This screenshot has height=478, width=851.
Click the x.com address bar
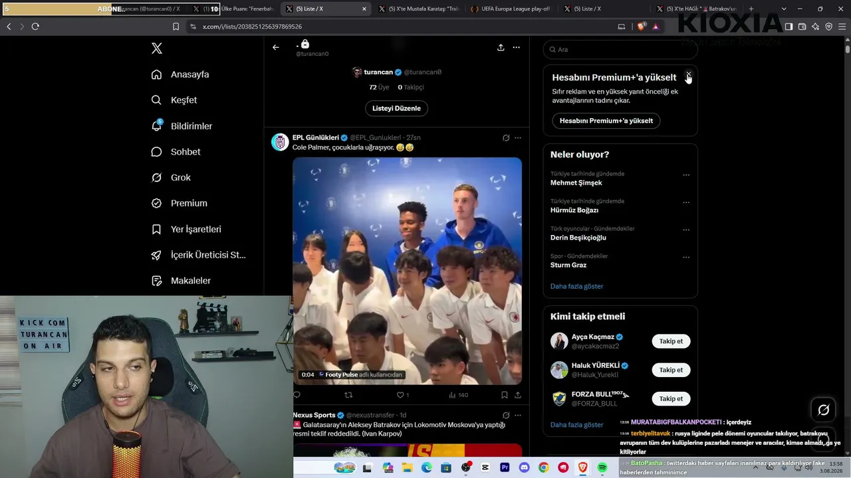[399, 27]
